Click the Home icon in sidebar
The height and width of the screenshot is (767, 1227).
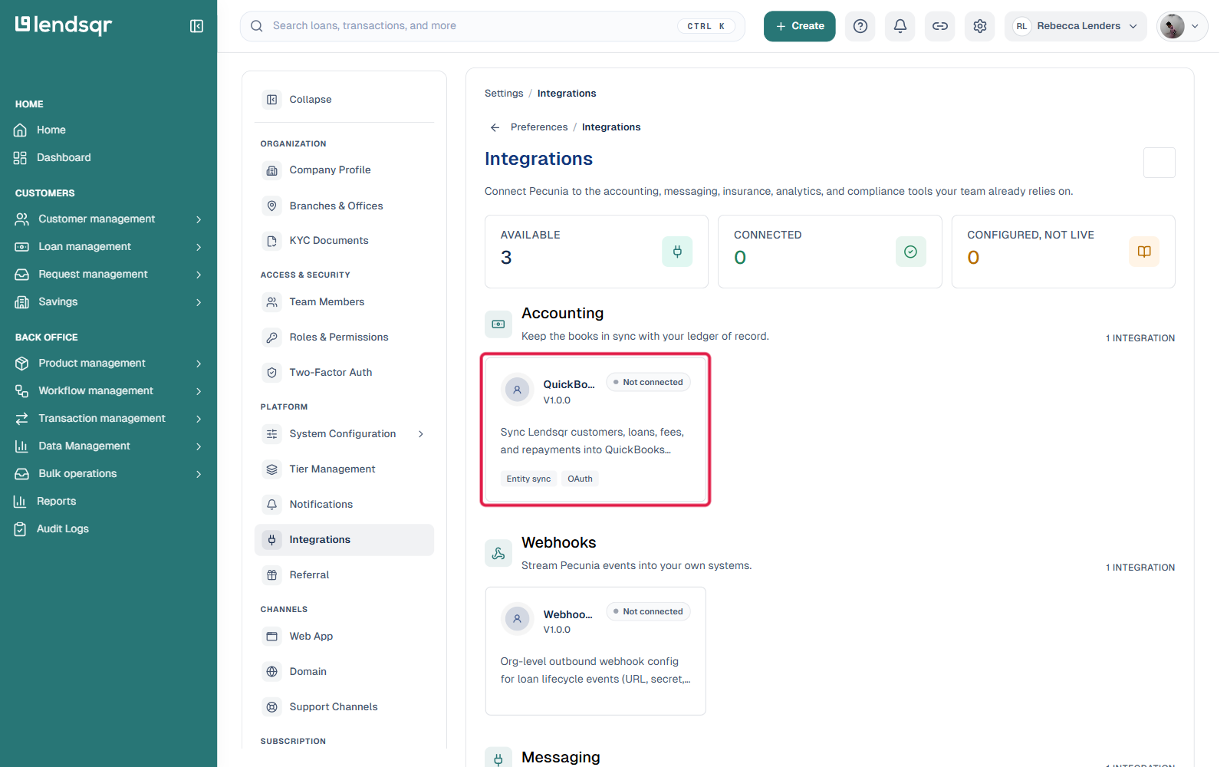pyautogui.click(x=21, y=130)
